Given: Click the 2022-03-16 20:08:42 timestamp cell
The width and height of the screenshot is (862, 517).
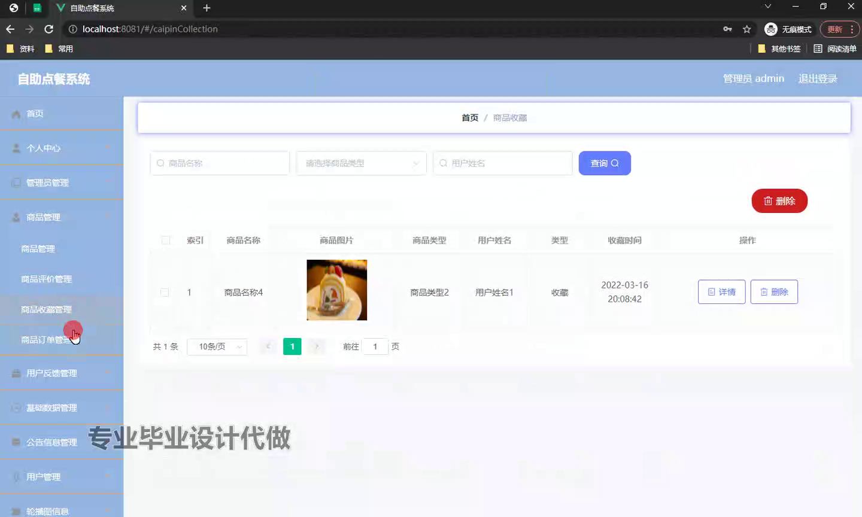Looking at the screenshot, I should click(x=624, y=292).
